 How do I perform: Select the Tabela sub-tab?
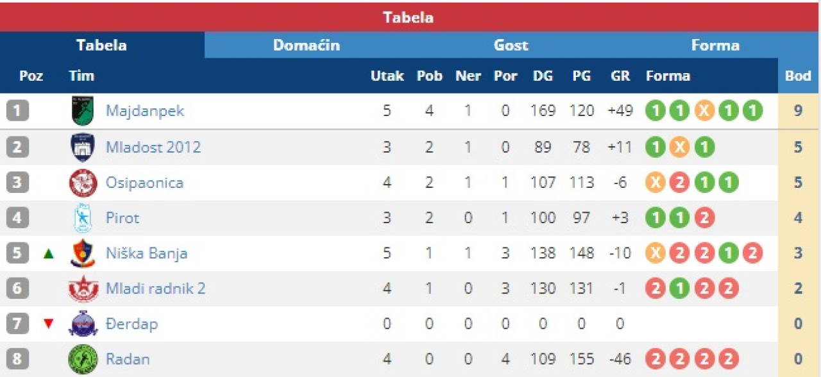pyautogui.click(x=101, y=46)
